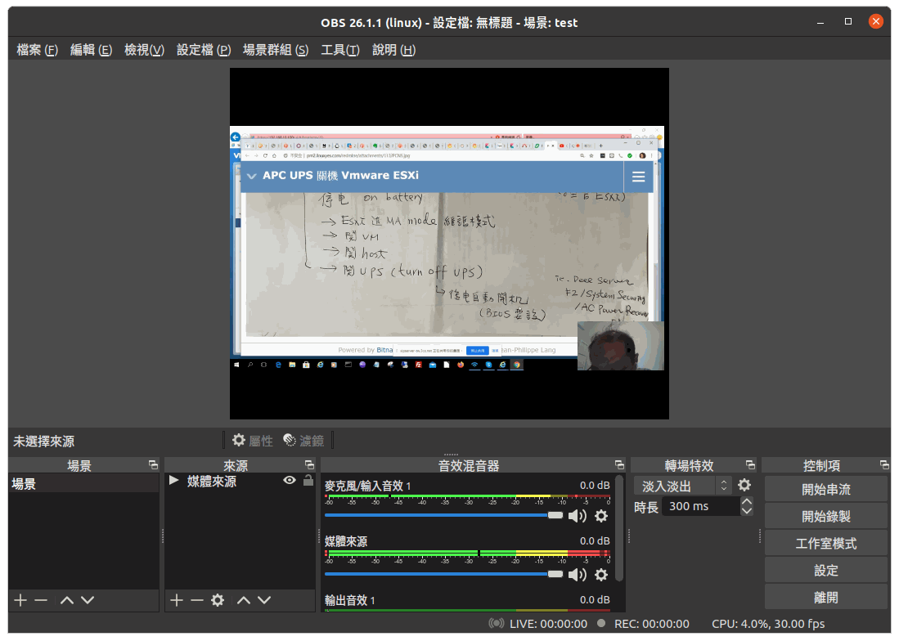The height and width of the screenshot is (641, 899).
Task: Click 離開 exit button
Action: click(826, 598)
